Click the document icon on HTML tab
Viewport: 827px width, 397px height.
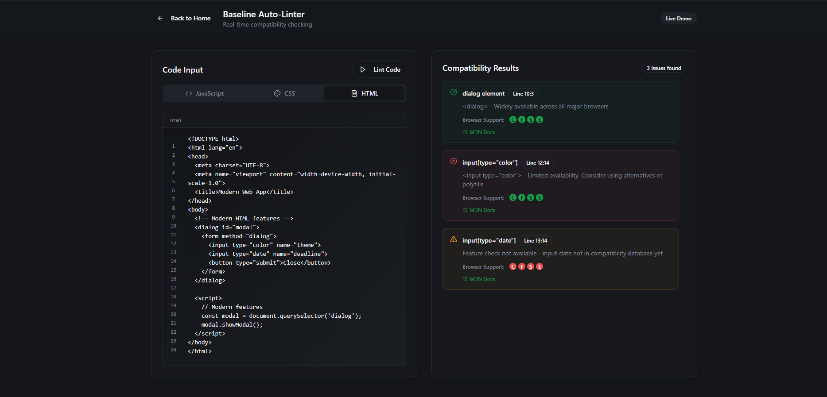pos(354,93)
